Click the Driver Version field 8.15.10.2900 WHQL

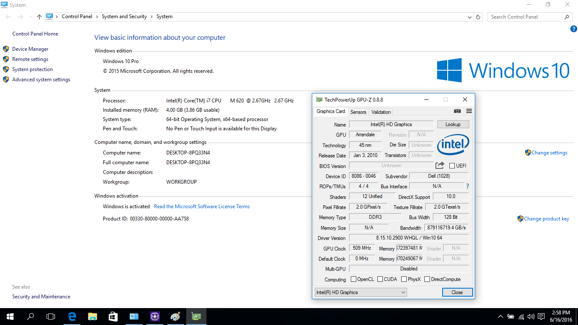(409, 238)
